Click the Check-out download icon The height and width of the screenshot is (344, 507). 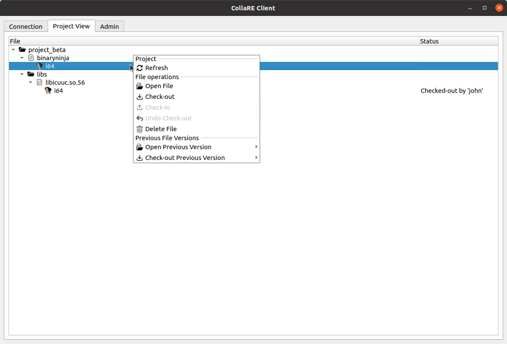point(139,97)
